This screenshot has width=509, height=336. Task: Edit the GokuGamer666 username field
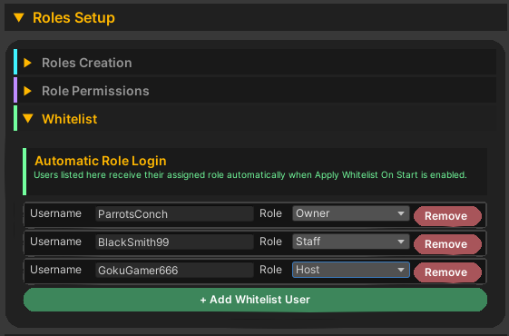coord(174,270)
